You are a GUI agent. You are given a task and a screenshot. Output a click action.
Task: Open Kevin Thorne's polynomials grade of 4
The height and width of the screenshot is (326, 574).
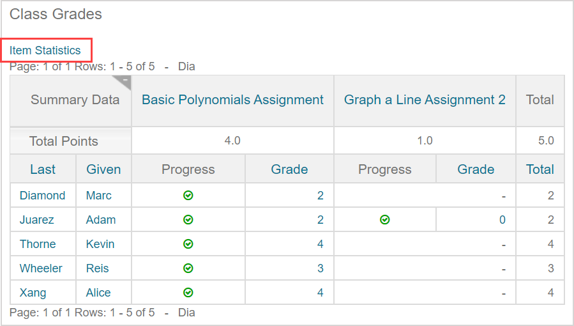point(321,244)
